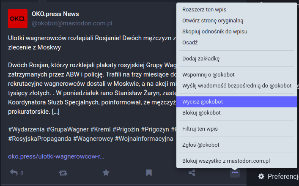Click the share icon under the post
Viewport: 299px width, 186px height.
(x=192, y=172)
